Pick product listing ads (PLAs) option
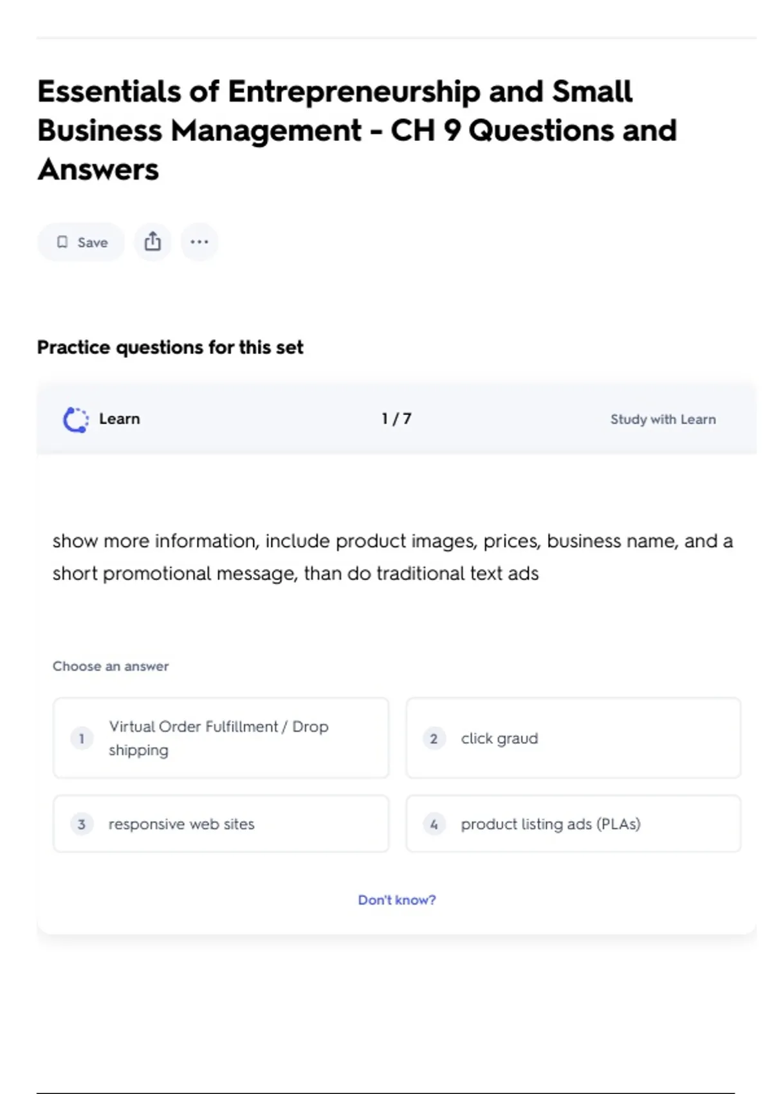The width and height of the screenshot is (772, 1094). pyautogui.click(x=573, y=824)
